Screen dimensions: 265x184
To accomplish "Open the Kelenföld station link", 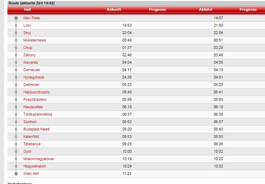I will pyautogui.click(x=31, y=136).
